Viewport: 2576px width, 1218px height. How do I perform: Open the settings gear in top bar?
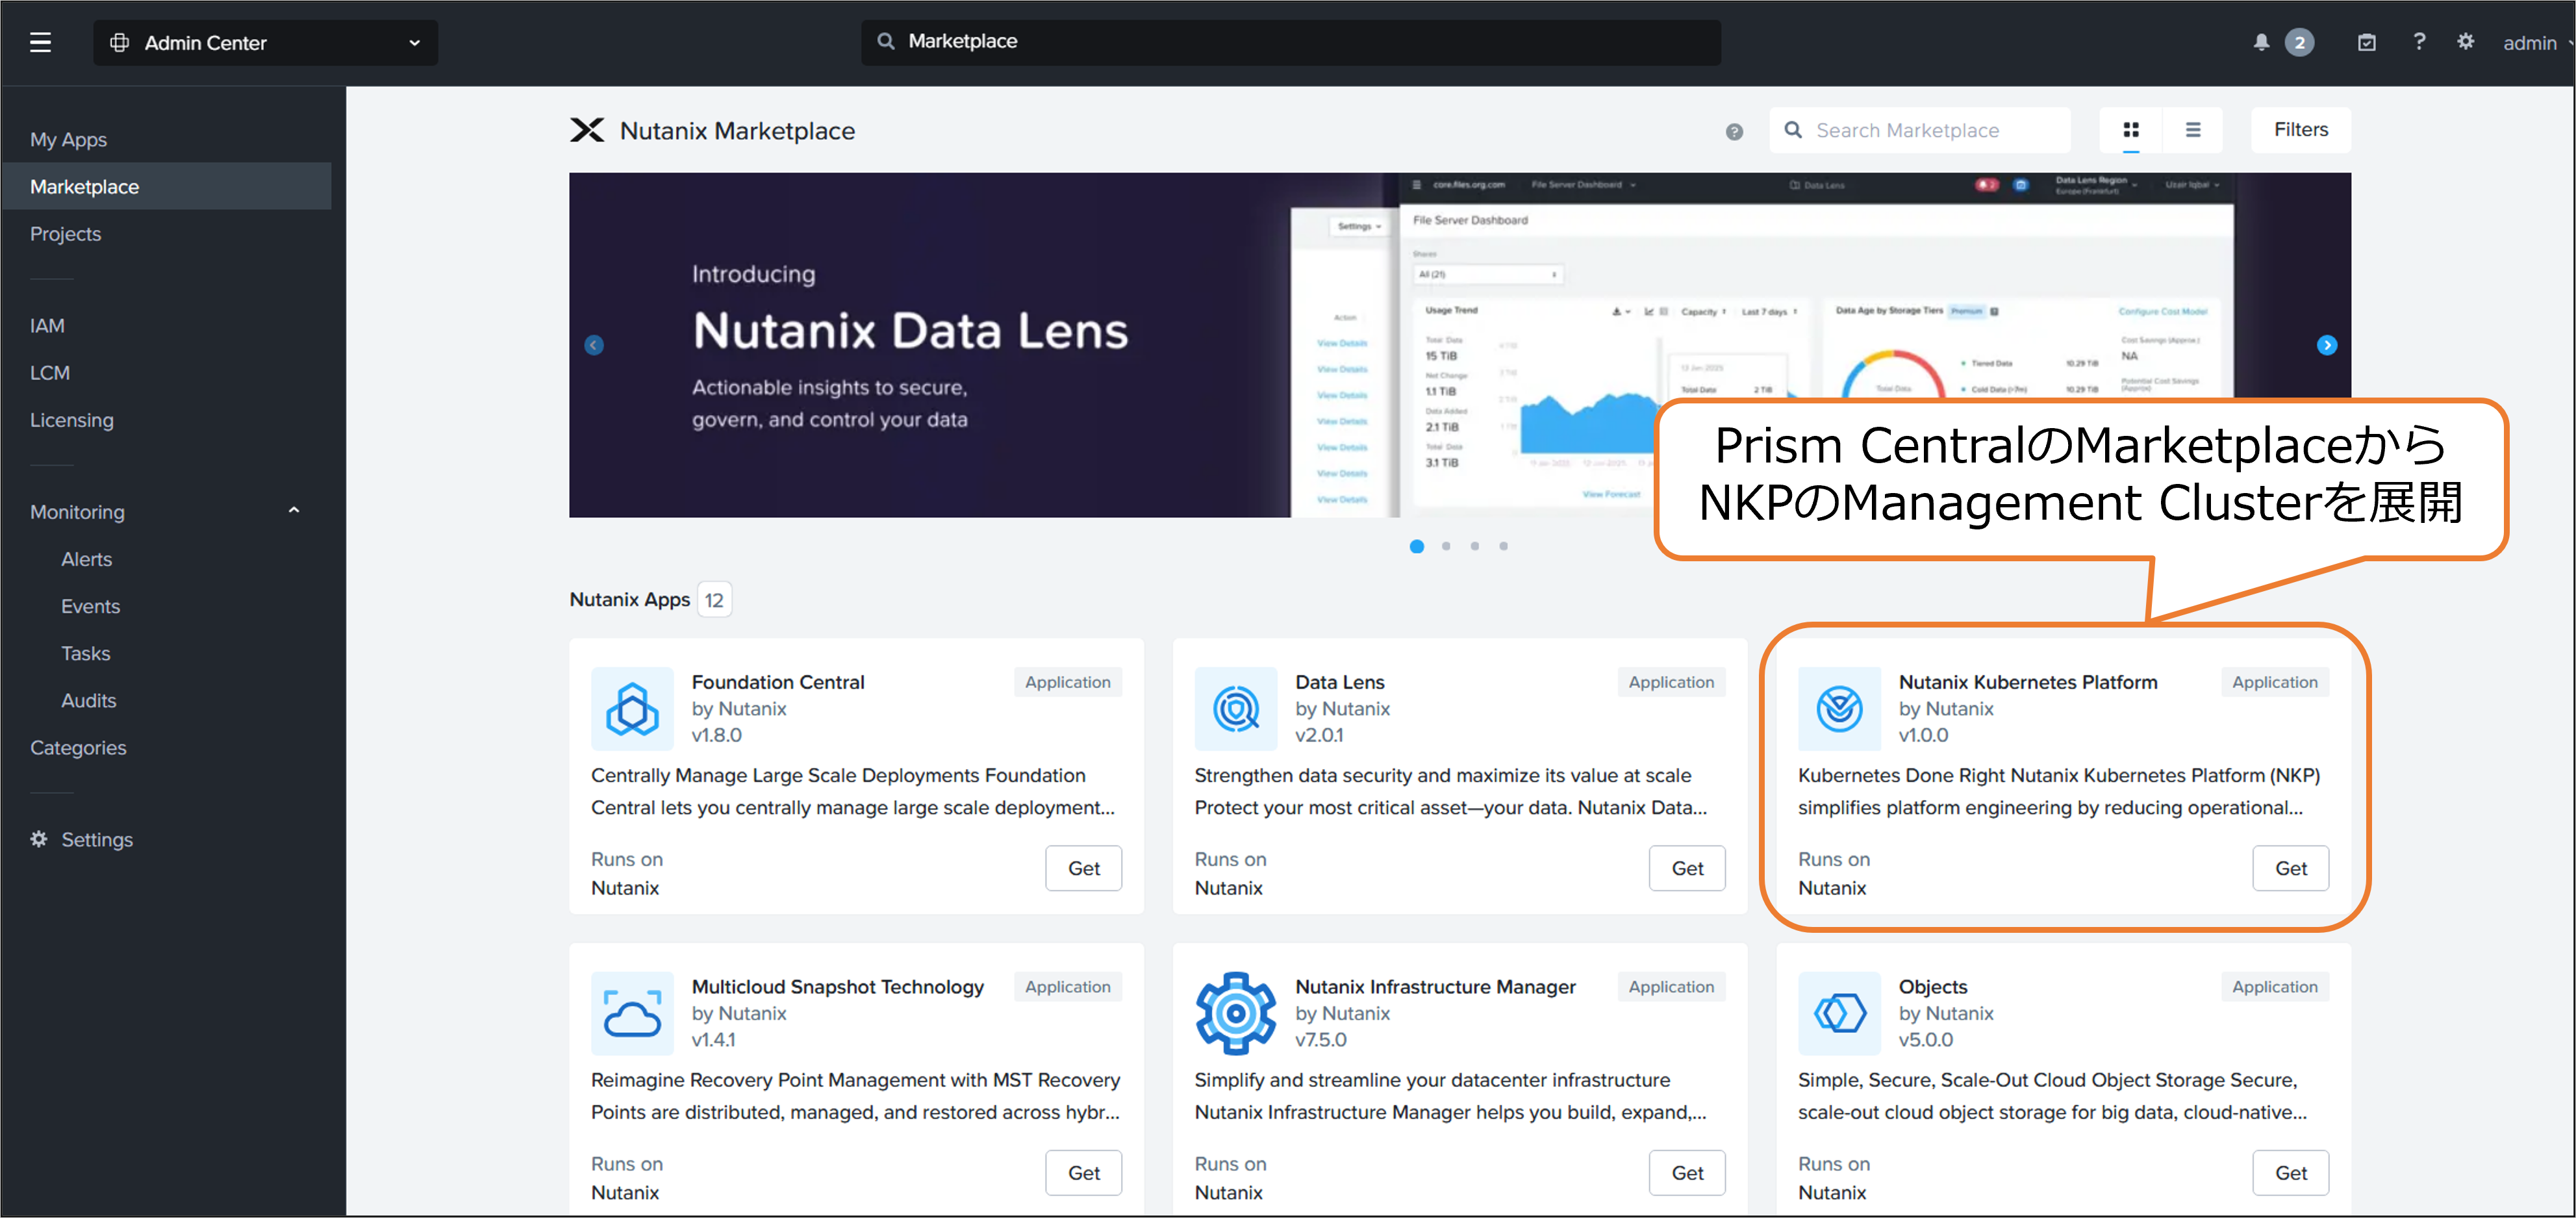2465,42
